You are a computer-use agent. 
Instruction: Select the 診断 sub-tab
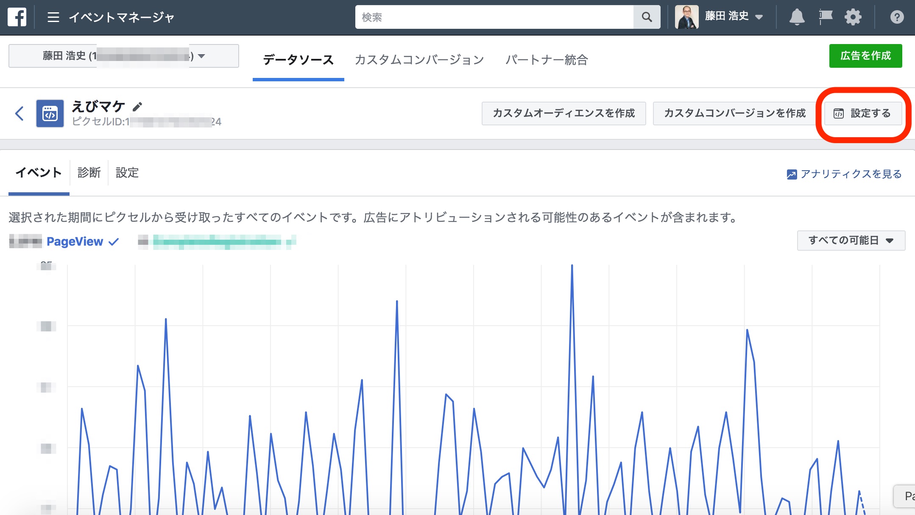(x=89, y=173)
